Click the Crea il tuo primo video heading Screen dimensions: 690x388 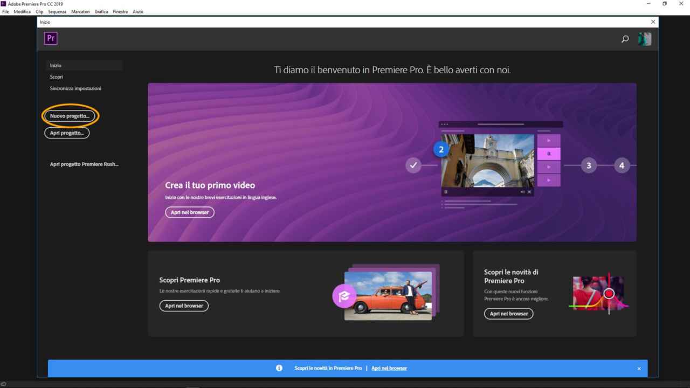210,185
